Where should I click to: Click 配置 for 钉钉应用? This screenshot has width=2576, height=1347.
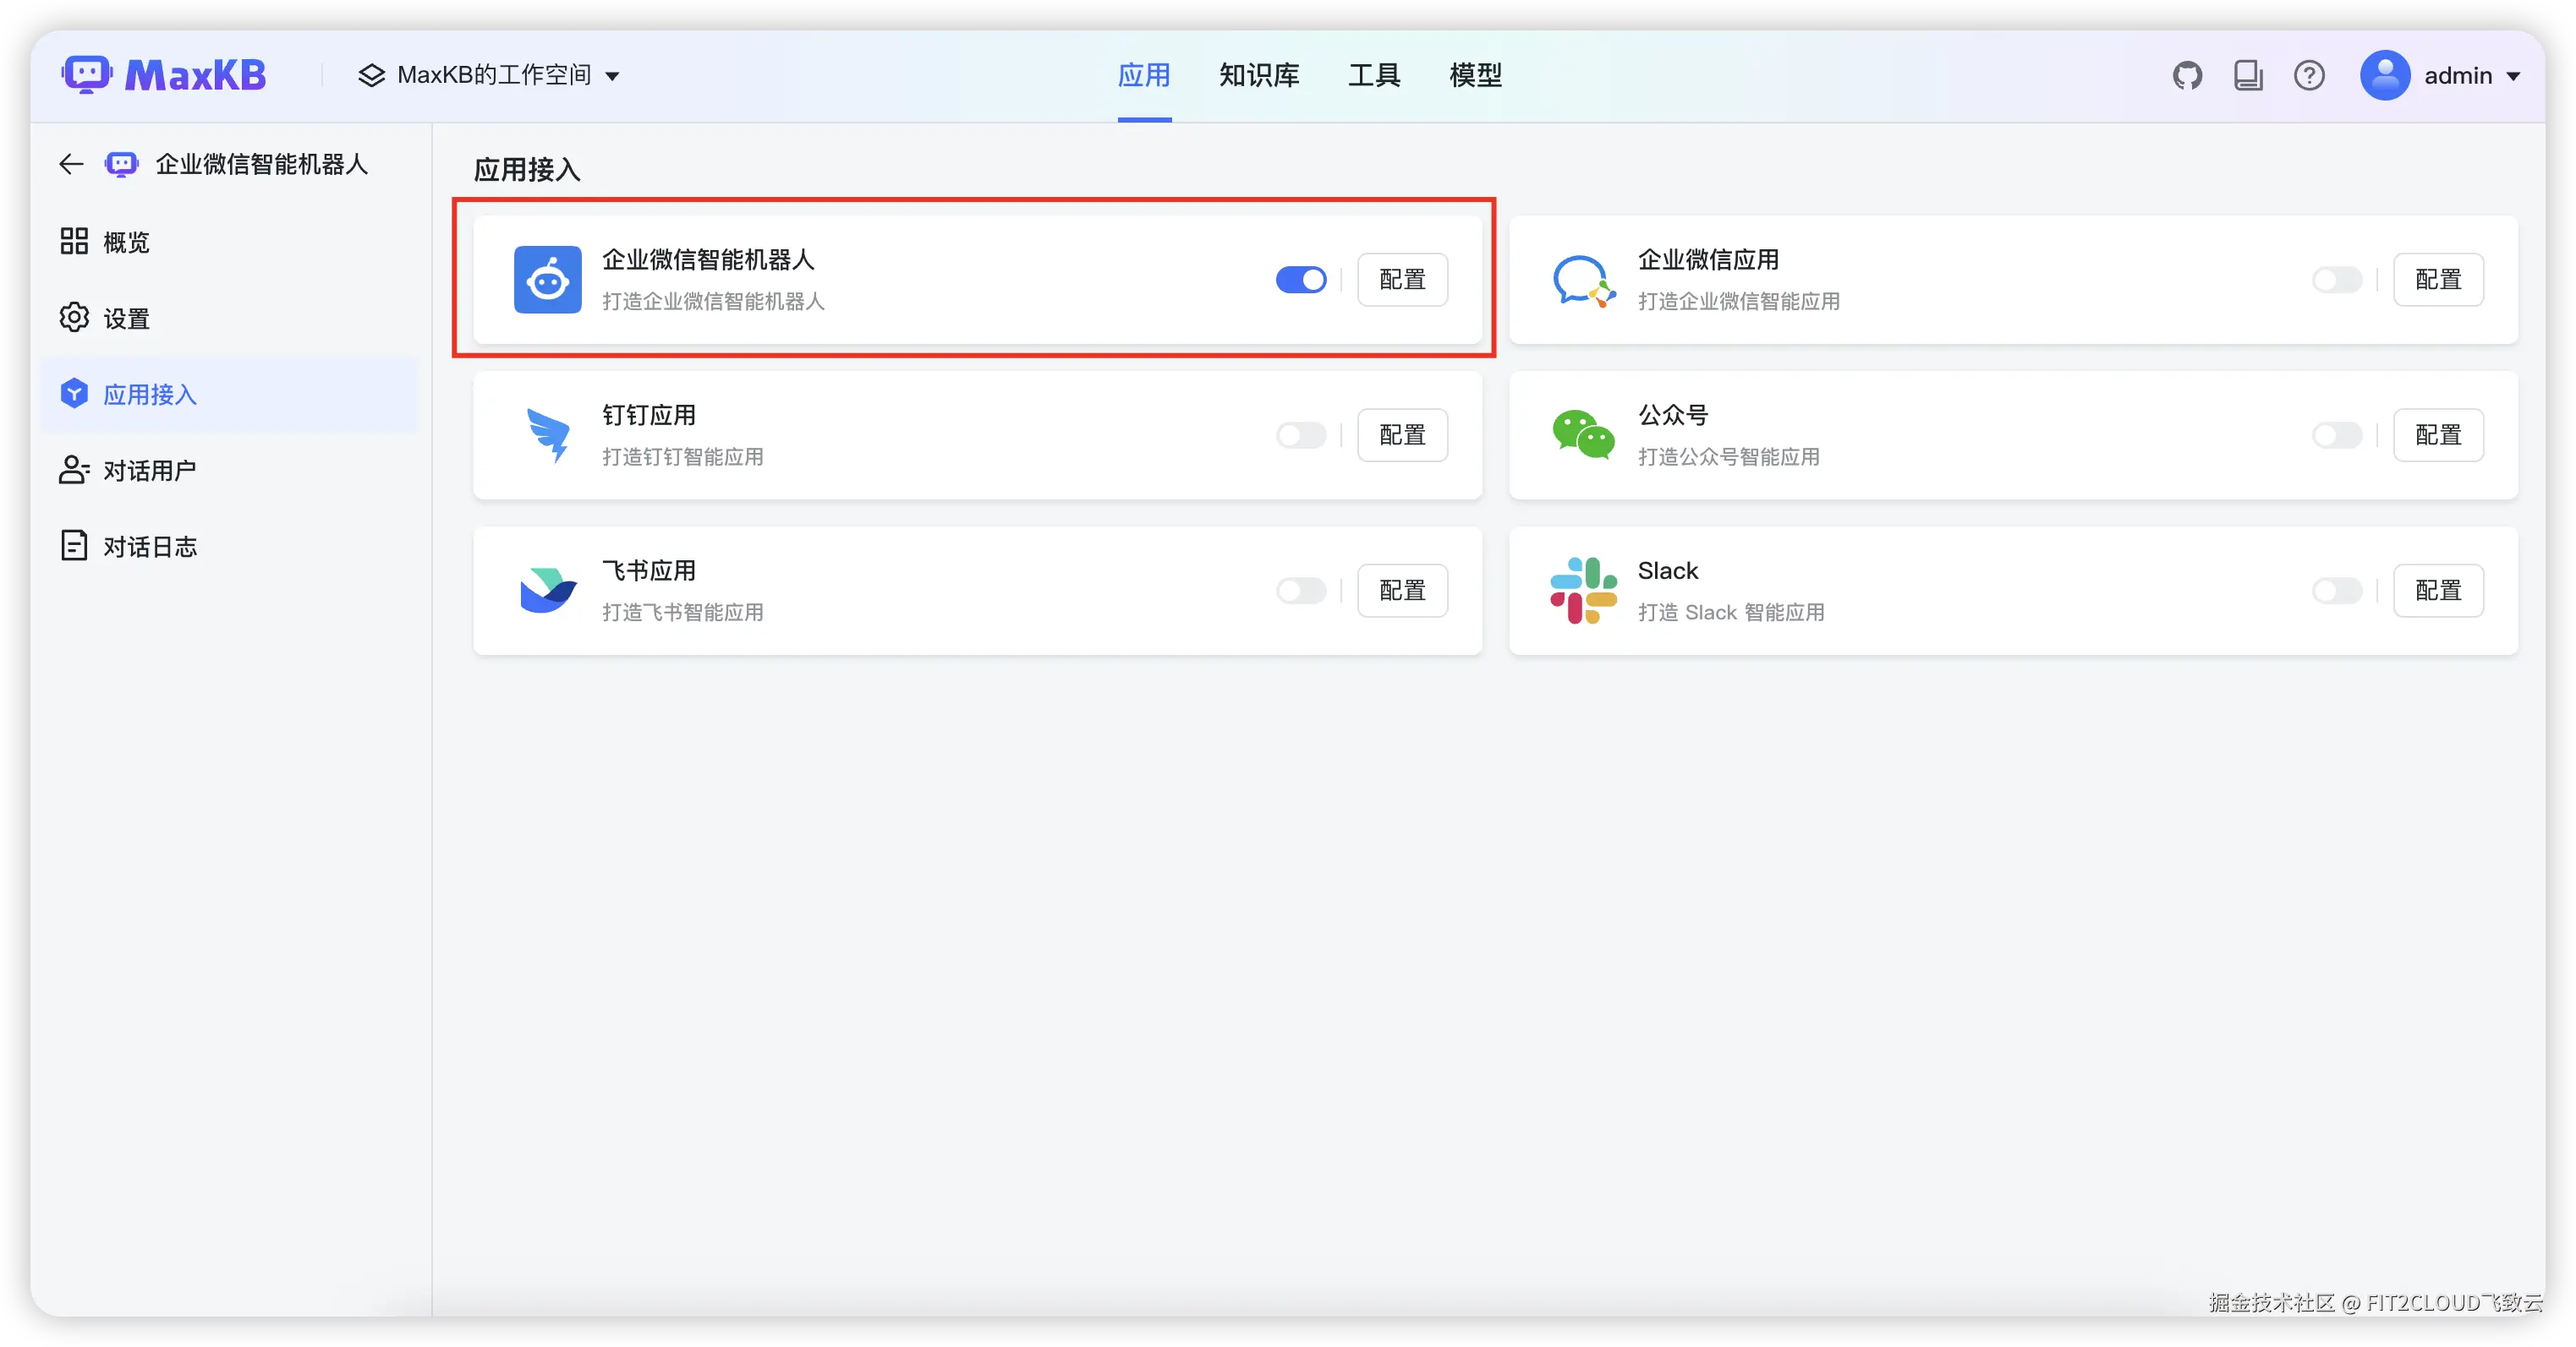tap(1402, 436)
